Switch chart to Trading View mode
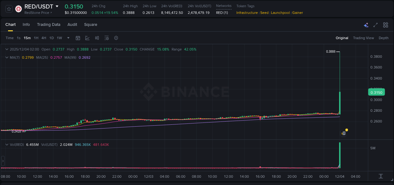Viewport: 394px width, 185px height. tap(363, 38)
